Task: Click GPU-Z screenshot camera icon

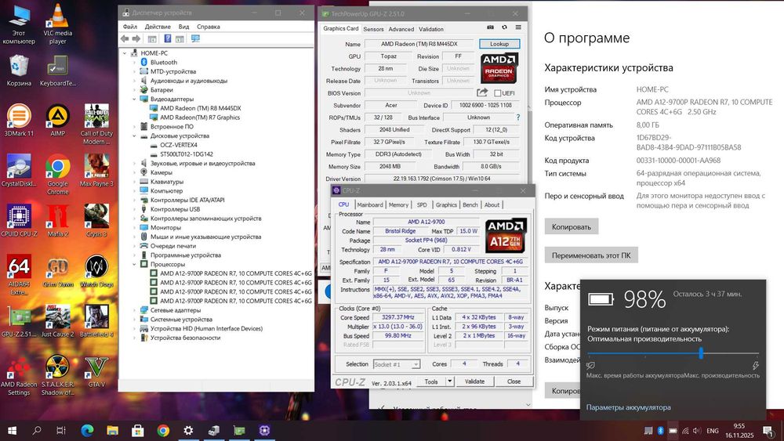Action: coord(490,27)
